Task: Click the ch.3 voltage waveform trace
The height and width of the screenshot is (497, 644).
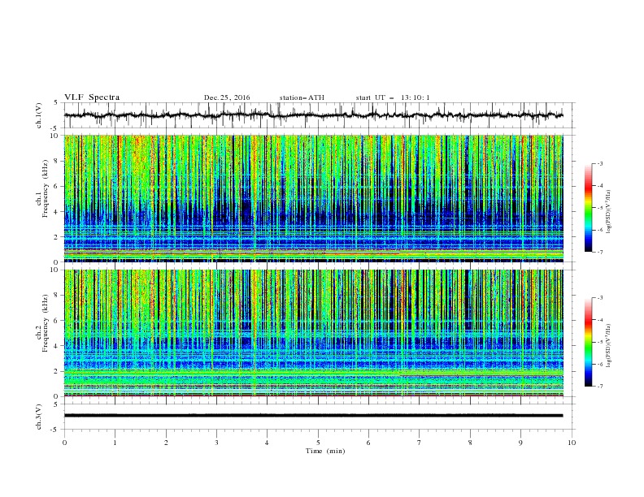Action: [313, 416]
